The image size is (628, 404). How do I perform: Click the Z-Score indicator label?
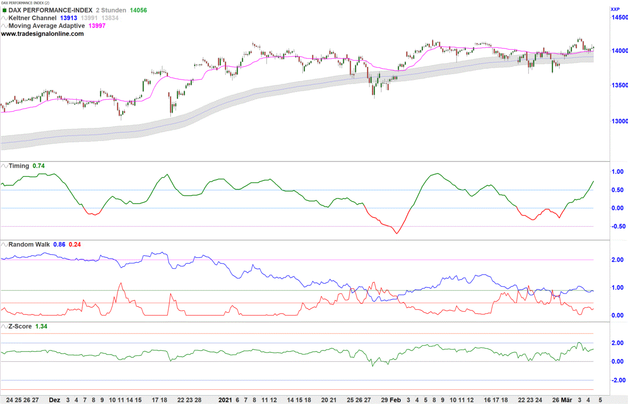[20, 326]
